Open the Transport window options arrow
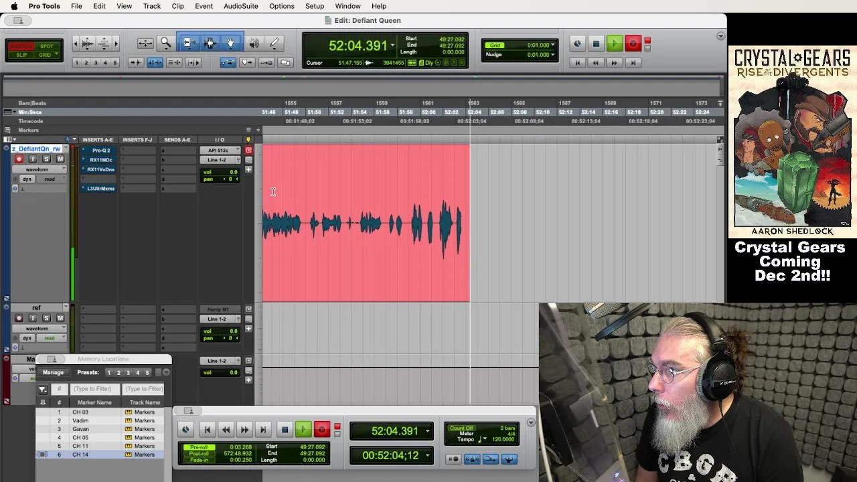857x482 pixels. click(531, 422)
